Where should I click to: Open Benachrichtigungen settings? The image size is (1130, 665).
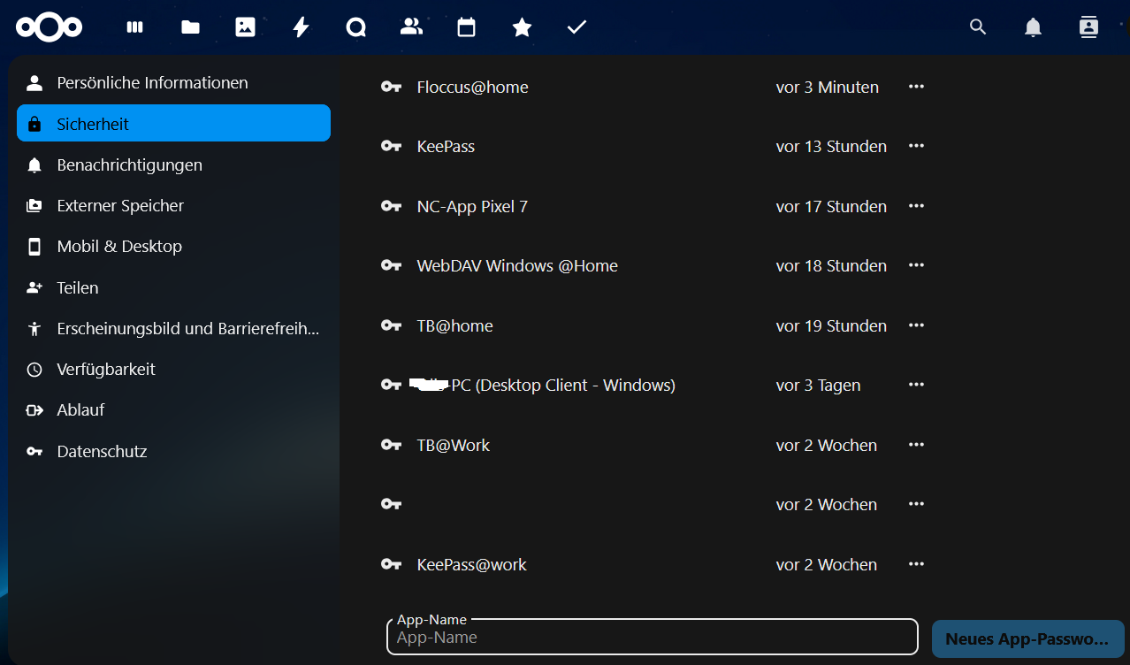pyautogui.click(x=173, y=165)
